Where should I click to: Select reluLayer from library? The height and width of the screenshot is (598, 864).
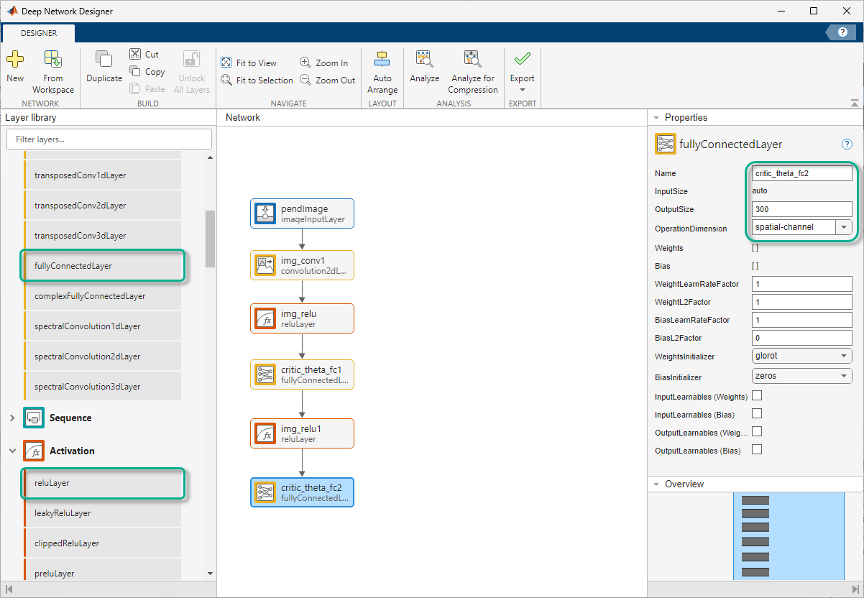tap(103, 483)
